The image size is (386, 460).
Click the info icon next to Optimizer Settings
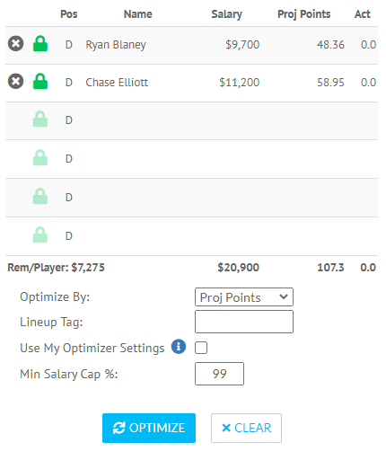point(179,347)
